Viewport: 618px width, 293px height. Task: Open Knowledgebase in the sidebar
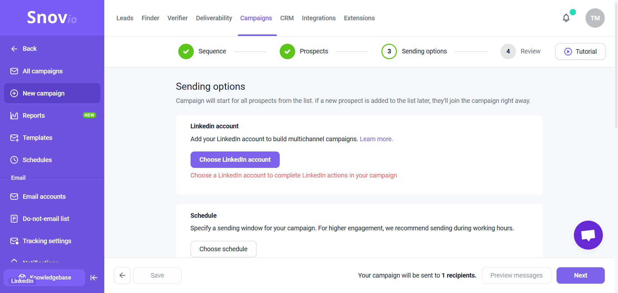point(44,278)
